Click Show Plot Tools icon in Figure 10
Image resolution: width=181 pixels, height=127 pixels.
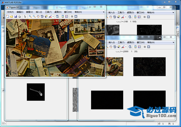pyautogui.click(x=76, y=17)
